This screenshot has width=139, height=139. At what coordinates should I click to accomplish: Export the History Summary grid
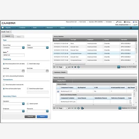coord(82,108)
